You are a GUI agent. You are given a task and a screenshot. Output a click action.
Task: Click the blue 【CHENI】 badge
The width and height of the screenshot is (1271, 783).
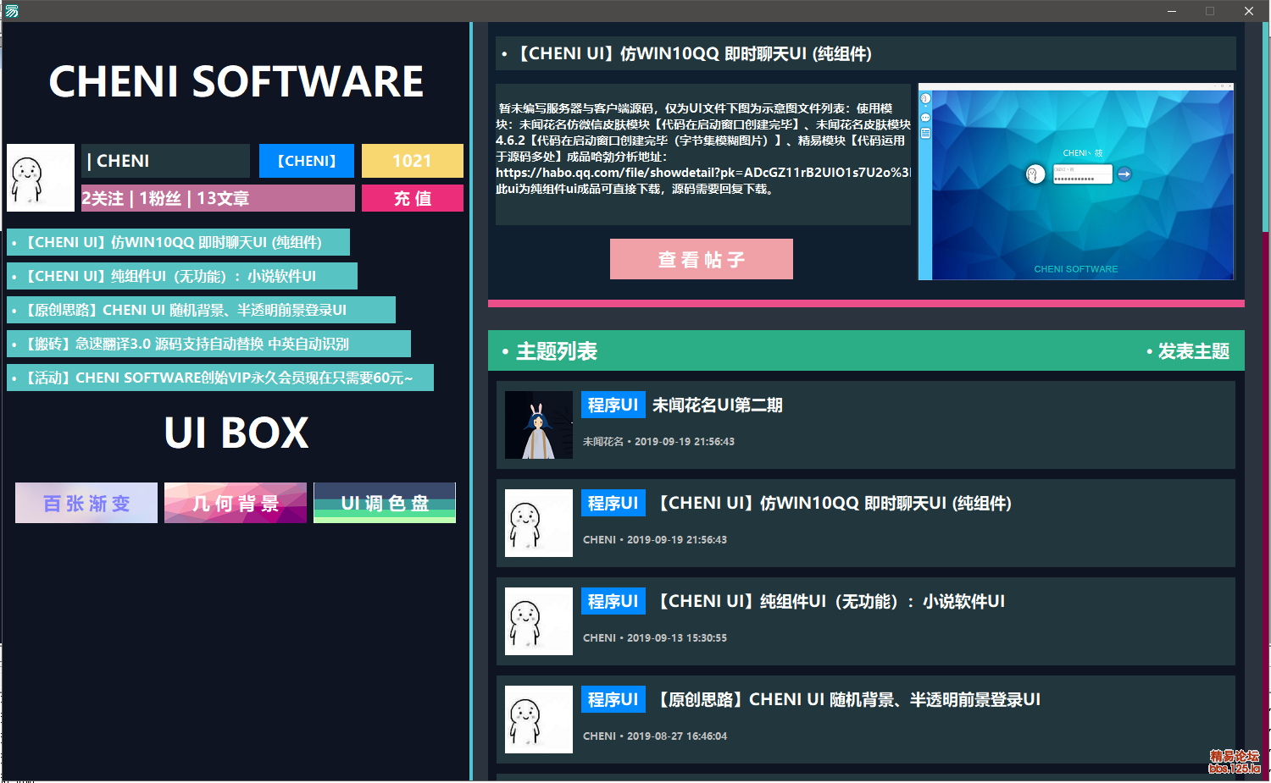pos(307,161)
